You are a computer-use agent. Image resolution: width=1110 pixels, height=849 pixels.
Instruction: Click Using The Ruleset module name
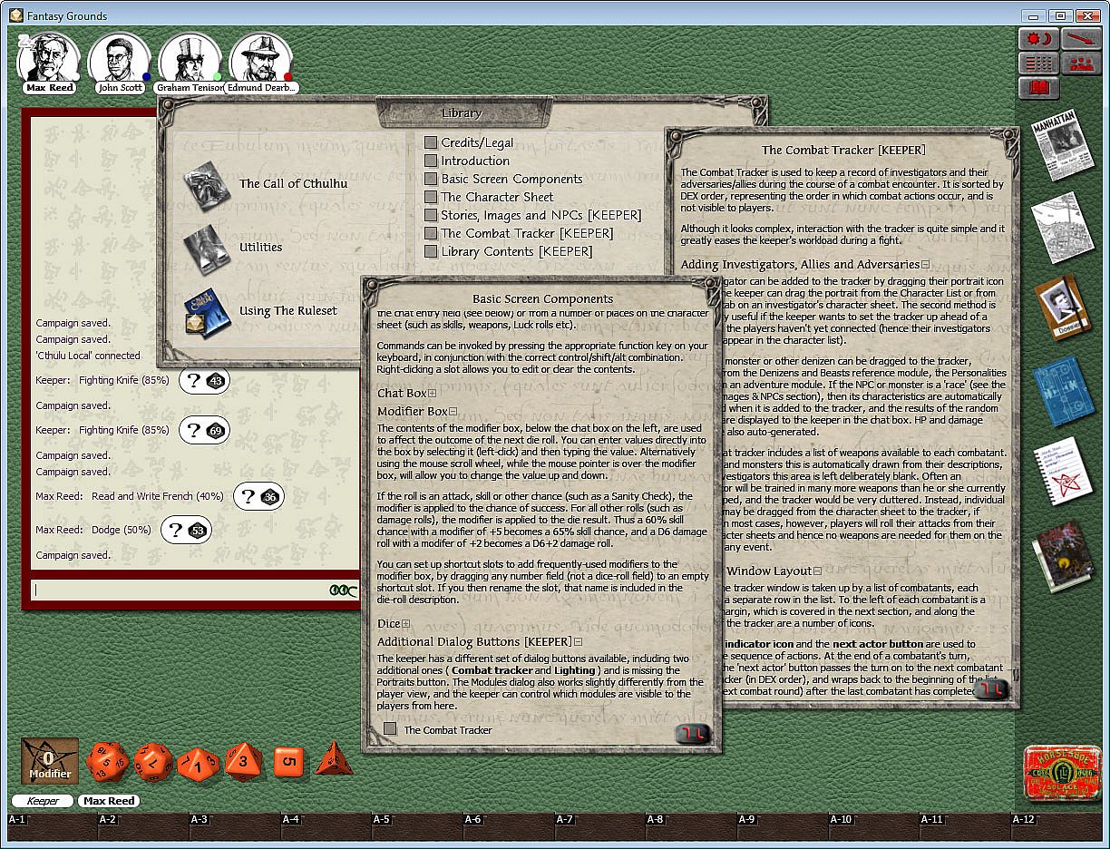287,310
